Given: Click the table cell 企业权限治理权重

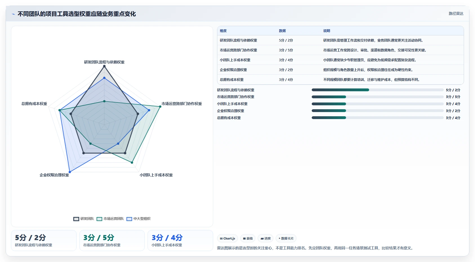Looking at the screenshot, I should (x=233, y=70).
